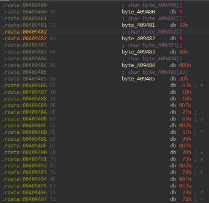The height and width of the screenshot is (203, 209).
Task: Click the 0D2h value at address 00409492
Action: 185,166
